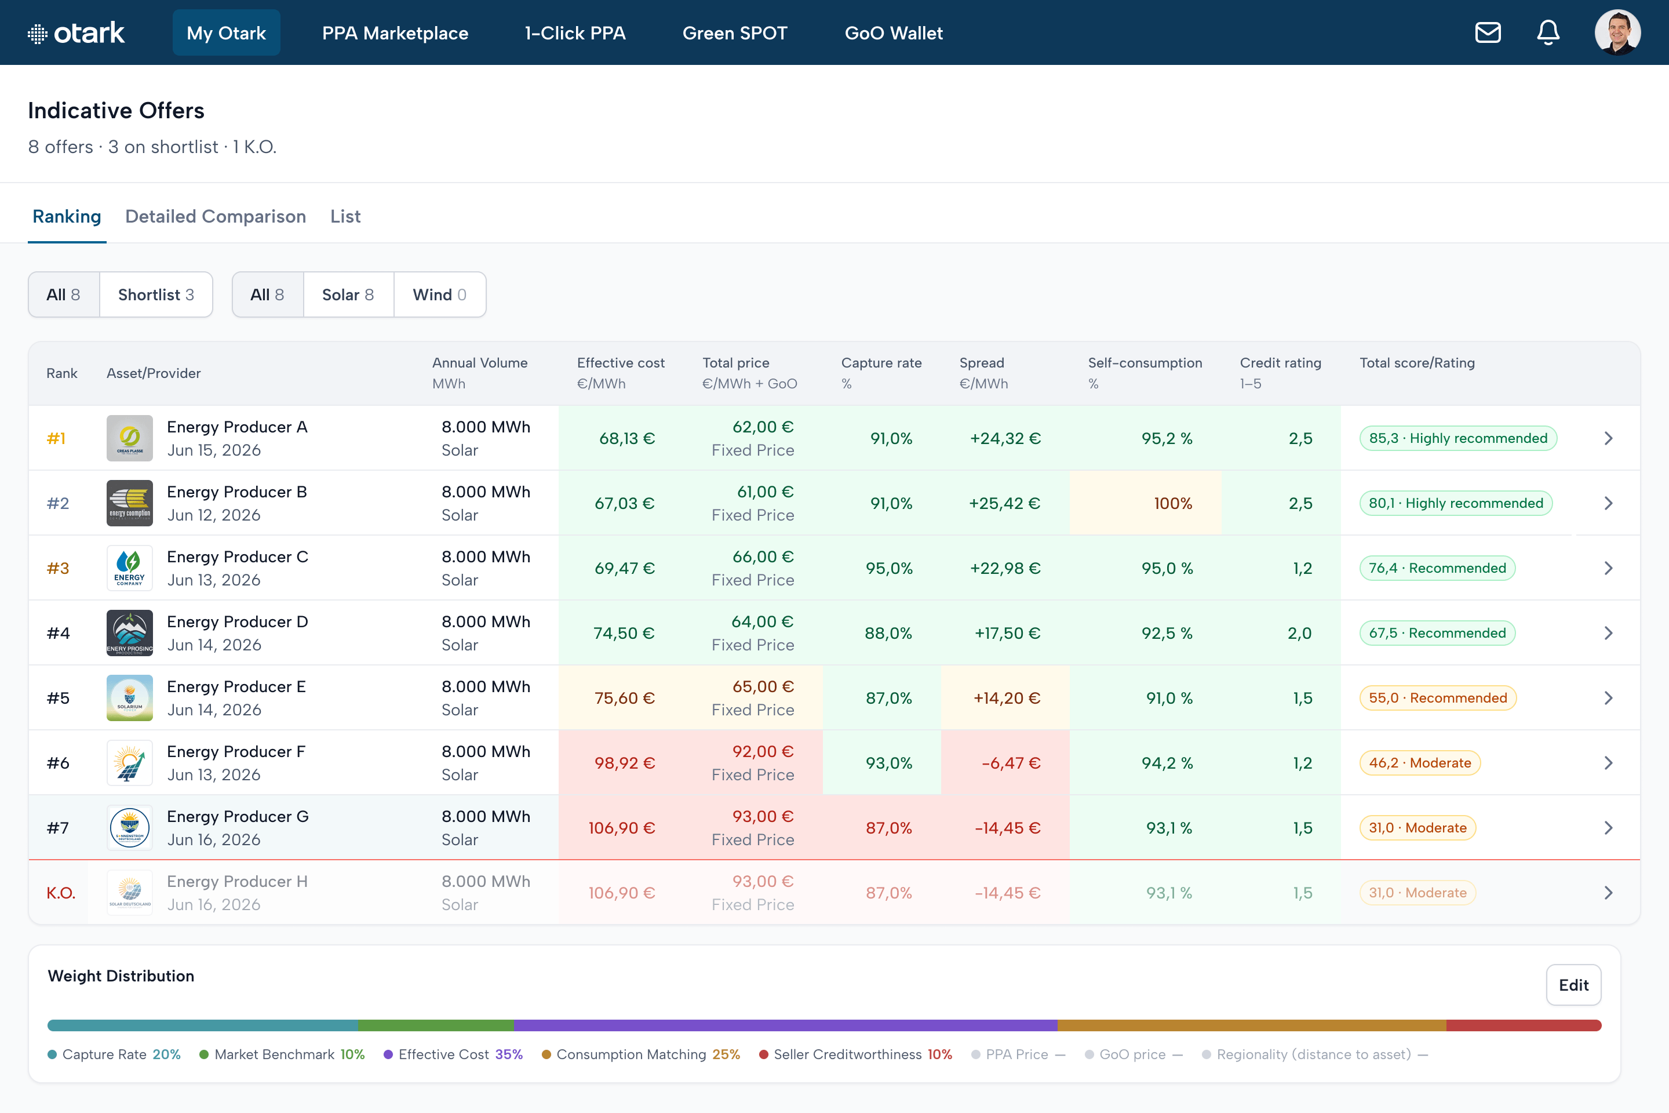The height and width of the screenshot is (1113, 1669).
Task: Click 67,5 Recommended badge
Action: tap(1438, 633)
